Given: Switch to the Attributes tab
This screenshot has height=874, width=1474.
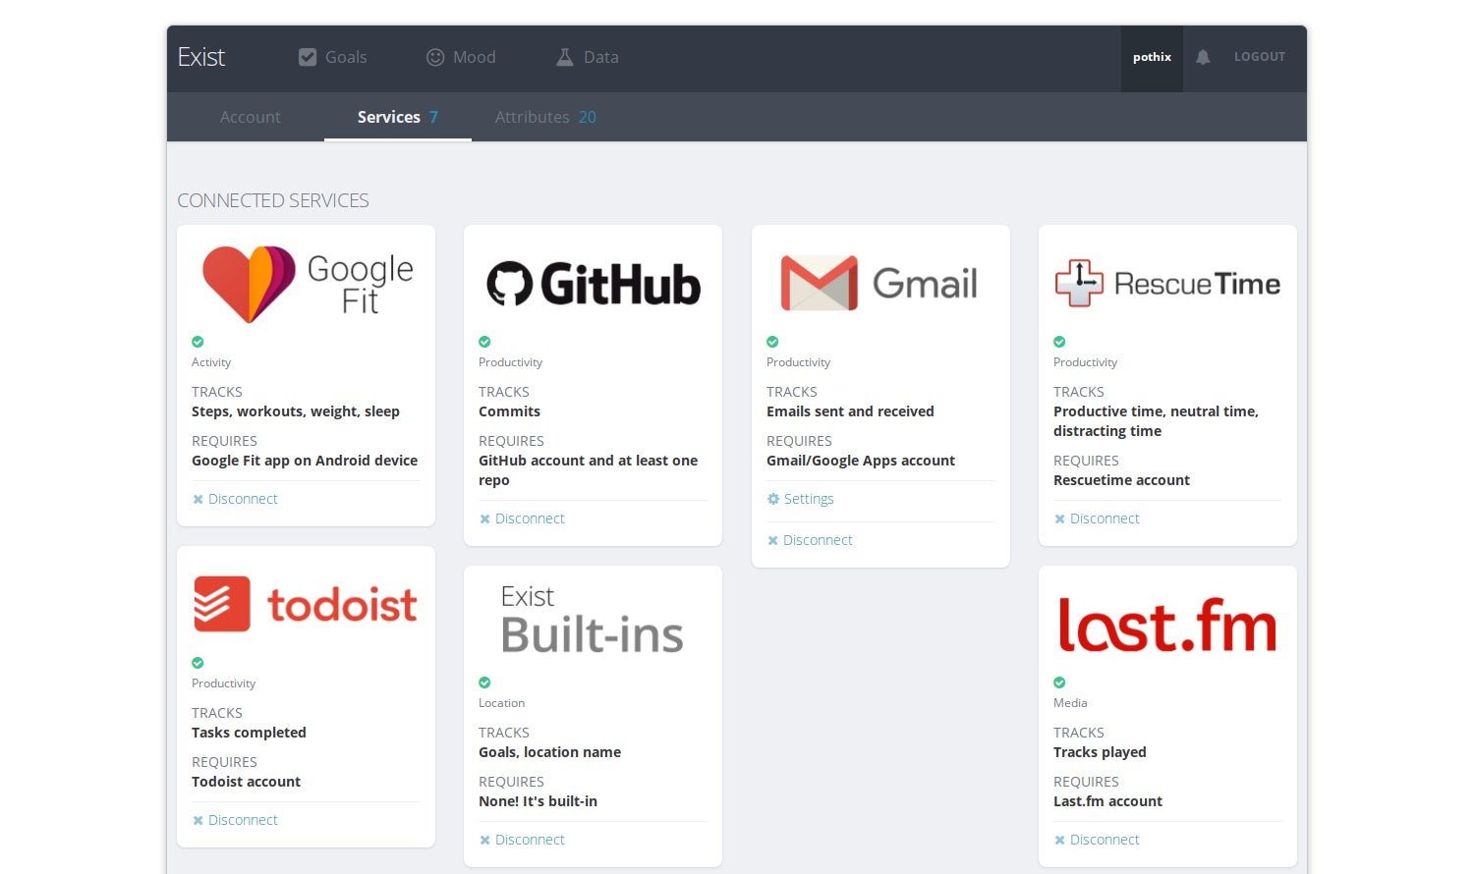Looking at the screenshot, I should click(x=545, y=117).
